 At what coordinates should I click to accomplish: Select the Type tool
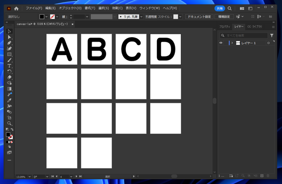[x=9, y=66]
